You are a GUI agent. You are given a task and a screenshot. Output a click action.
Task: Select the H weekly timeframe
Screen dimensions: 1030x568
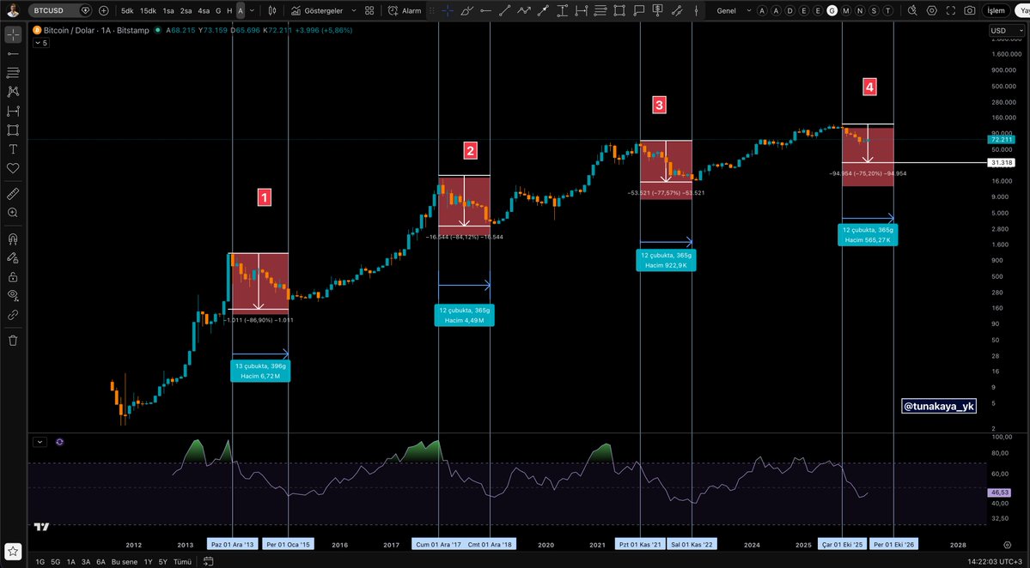click(229, 10)
